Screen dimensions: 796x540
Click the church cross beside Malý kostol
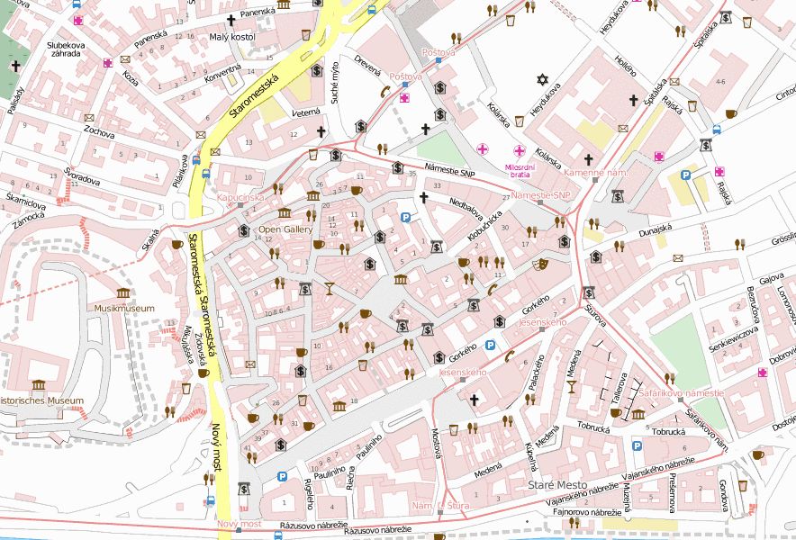tap(231, 19)
